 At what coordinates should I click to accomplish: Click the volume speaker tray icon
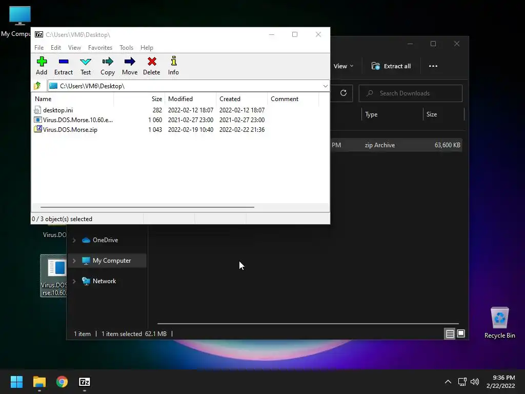474,382
